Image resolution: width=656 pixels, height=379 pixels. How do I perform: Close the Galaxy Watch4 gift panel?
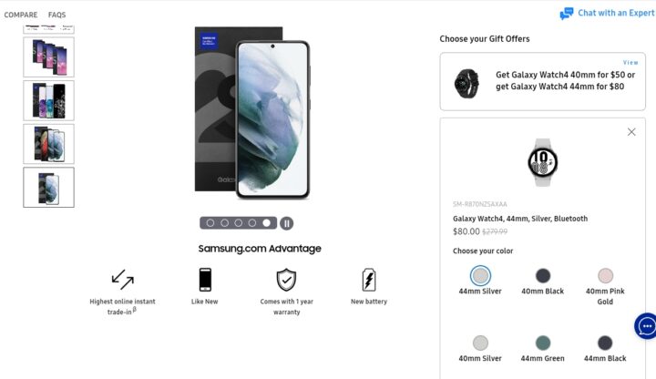point(631,132)
